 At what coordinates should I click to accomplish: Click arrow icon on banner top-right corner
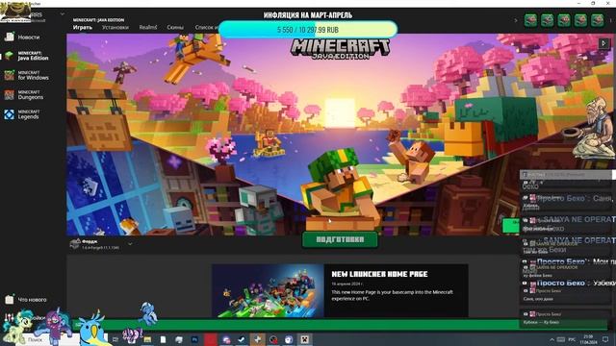(603, 43)
